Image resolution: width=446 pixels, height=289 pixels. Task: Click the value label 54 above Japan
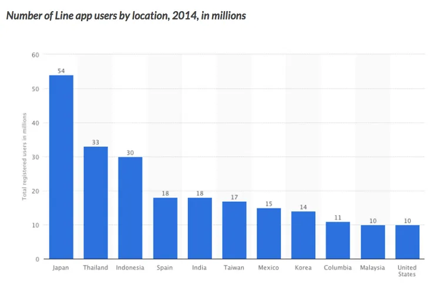61,71
